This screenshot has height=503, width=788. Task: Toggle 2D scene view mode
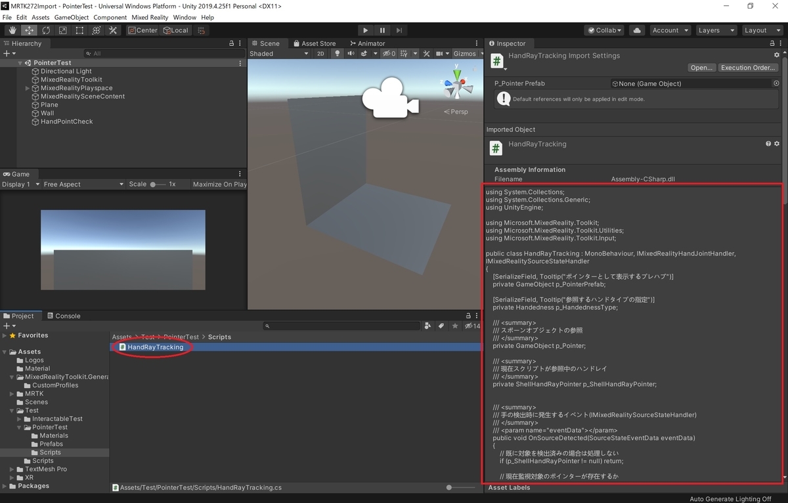tap(320, 54)
